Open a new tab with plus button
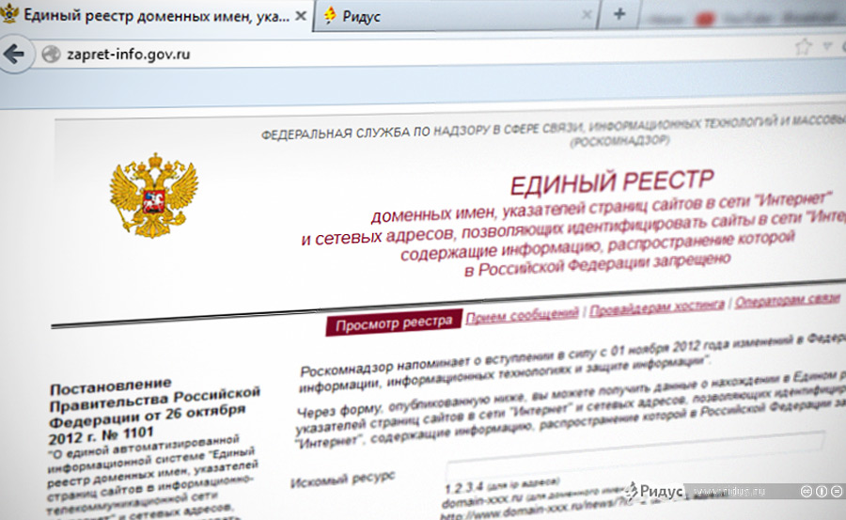 click(619, 13)
